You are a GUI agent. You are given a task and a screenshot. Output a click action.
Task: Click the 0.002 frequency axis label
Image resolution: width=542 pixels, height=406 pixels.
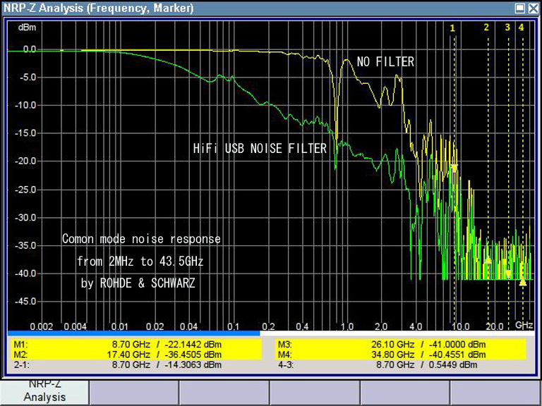(42, 326)
